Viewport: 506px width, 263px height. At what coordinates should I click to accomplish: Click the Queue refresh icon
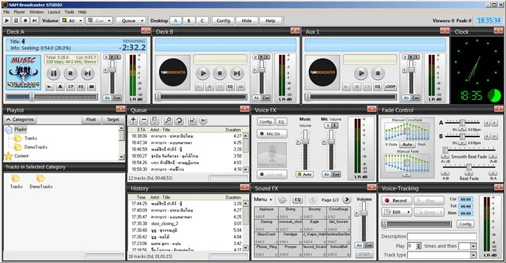click(179, 120)
